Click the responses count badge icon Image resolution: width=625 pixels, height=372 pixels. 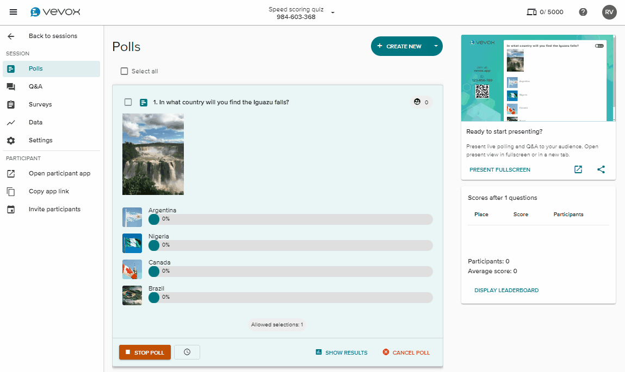(417, 102)
